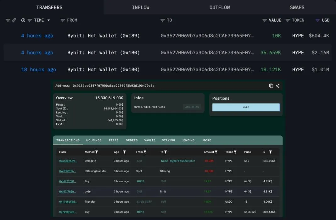Filter by From column funnel icon
The height and width of the screenshot is (220, 336).
[145, 152]
